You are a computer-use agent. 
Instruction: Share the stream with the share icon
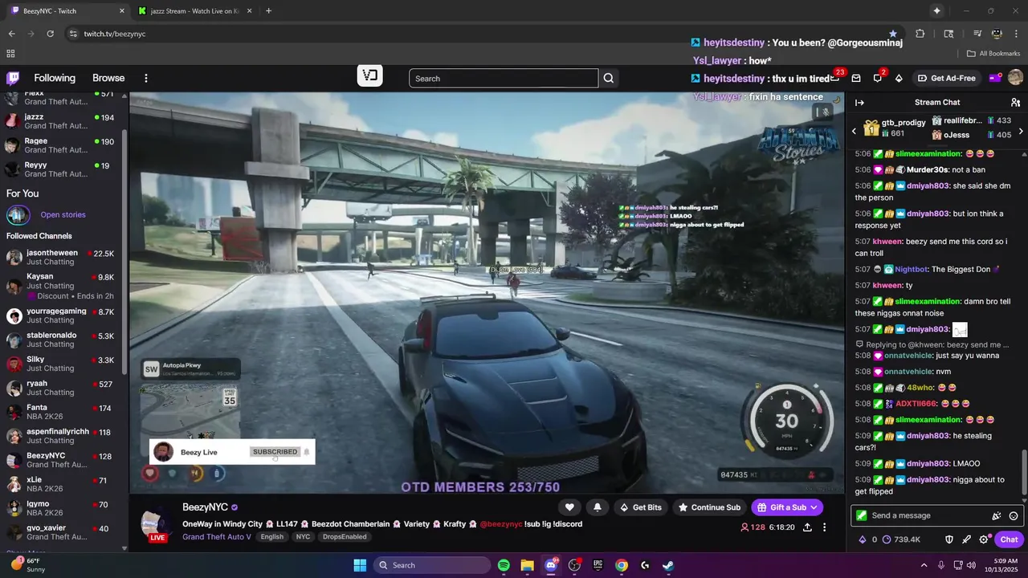[807, 527]
